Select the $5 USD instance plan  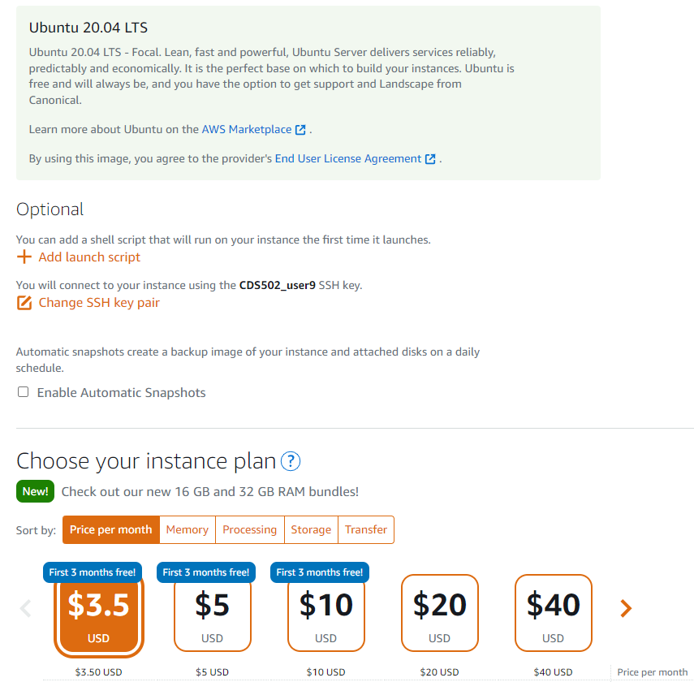(213, 614)
